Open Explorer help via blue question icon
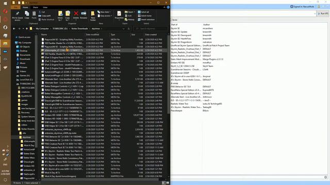330x185 pixels. click(x=168, y=7)
